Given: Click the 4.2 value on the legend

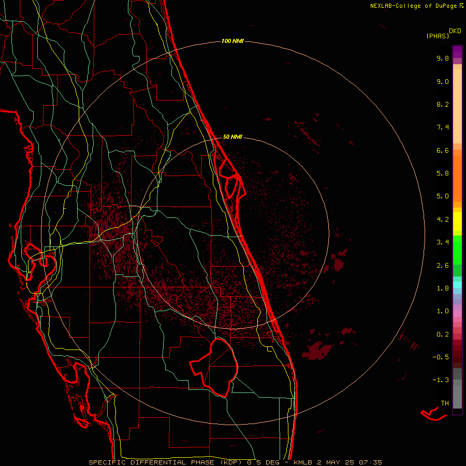Looking at the screenshot, I should (443, 220).
